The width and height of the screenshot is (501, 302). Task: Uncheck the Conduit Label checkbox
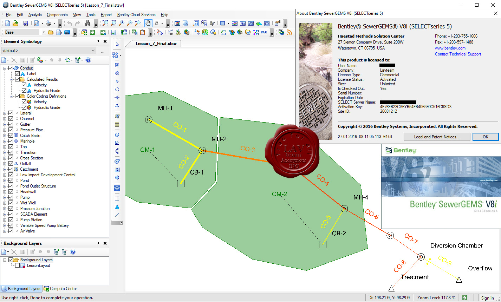pos(17,74)
